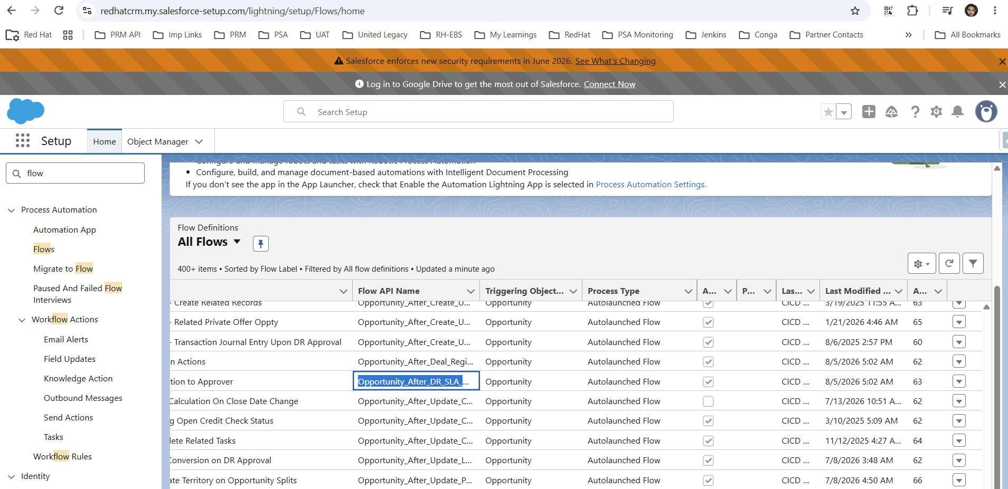Open Email Alerts under Workflow Actions
The image size is (1008, 489).
coord(66,339)
